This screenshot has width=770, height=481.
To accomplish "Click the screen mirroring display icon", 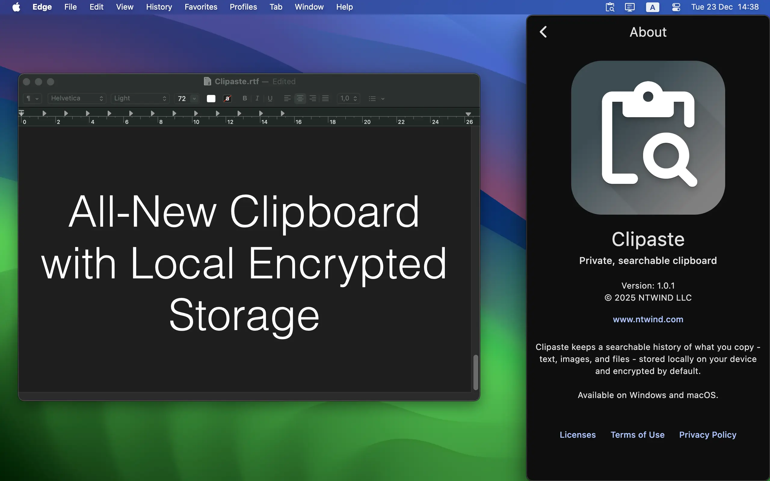I will tap(630, 7).
